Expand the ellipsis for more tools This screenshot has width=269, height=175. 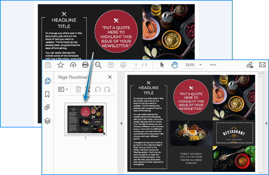(x=213, y=65)
